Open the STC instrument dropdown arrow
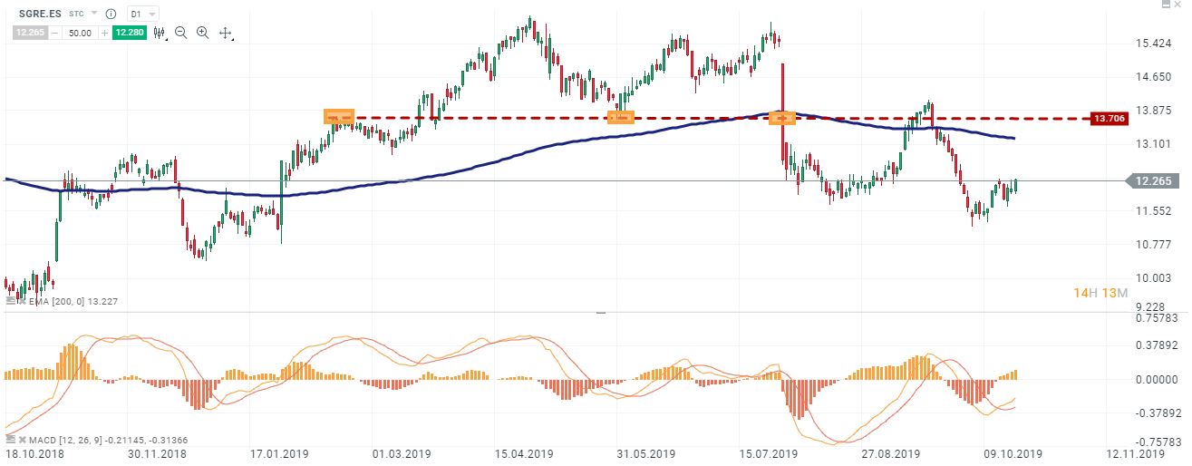Image resolution: width=1192 pixels, height=466 pixels. coord(94,15)
